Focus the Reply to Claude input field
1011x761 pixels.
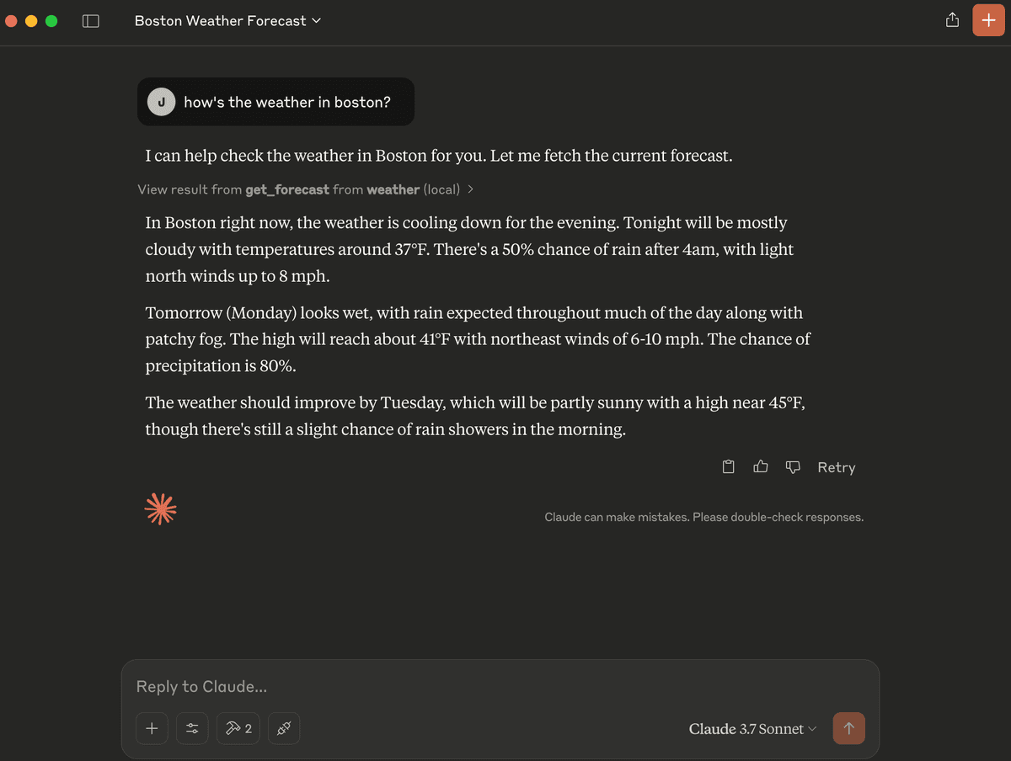pyautogui.click(x=500, y=687)
